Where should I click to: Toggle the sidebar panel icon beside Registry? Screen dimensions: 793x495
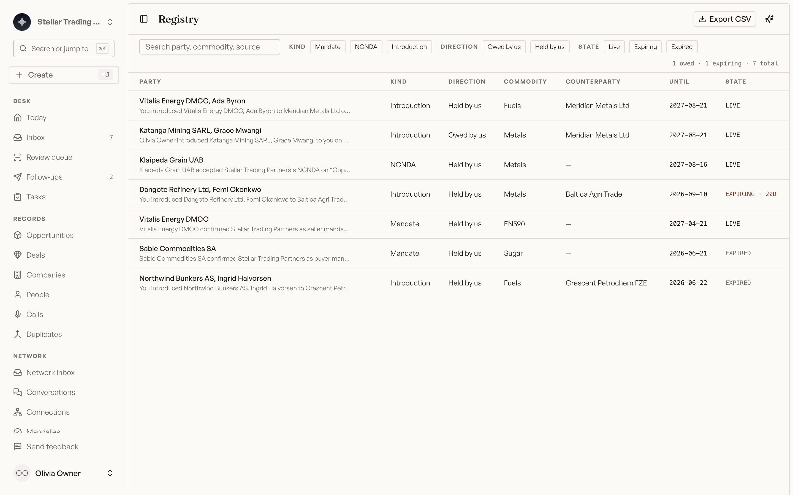143,19
